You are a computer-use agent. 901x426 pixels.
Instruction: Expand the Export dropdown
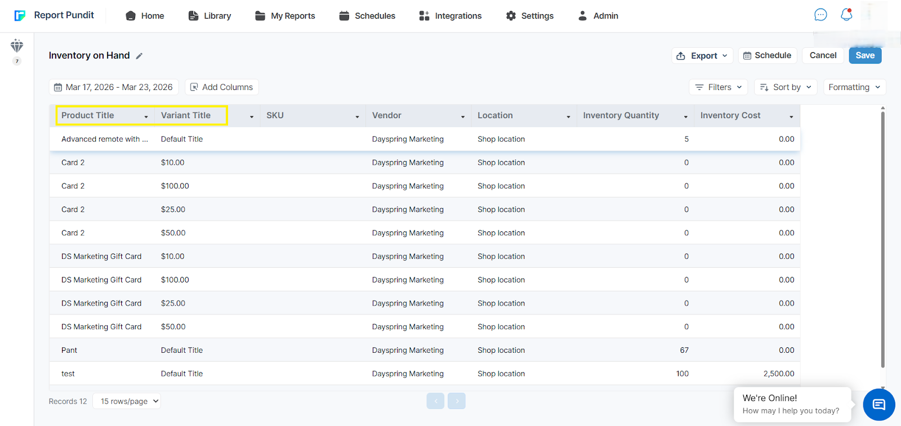point(702,56)
